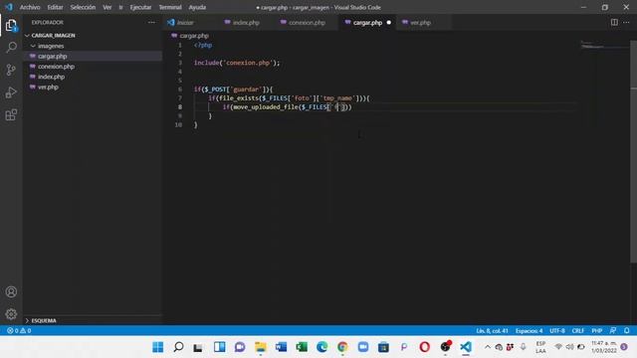
Task: Collapse the imagenes folder
Action: (93, 46)
